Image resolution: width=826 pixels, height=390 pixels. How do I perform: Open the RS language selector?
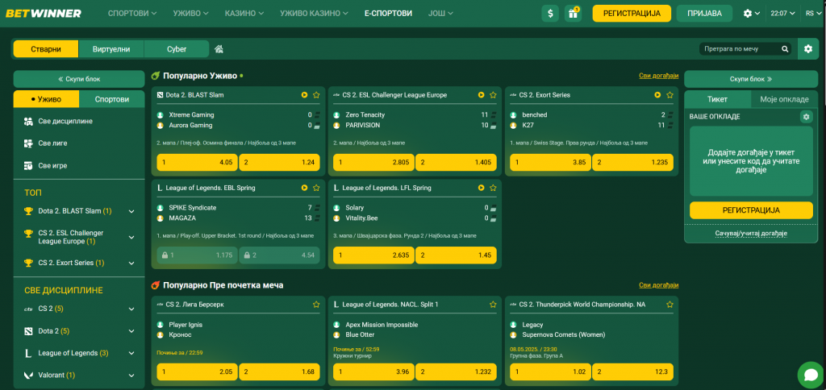tap(813, 13)
